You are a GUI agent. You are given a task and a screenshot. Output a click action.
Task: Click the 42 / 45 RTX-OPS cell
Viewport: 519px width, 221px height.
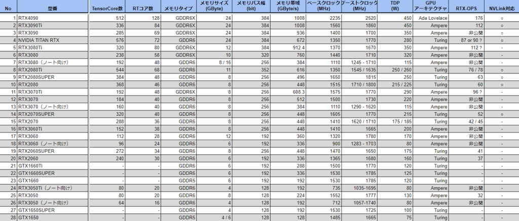click(x=467, y=121)
